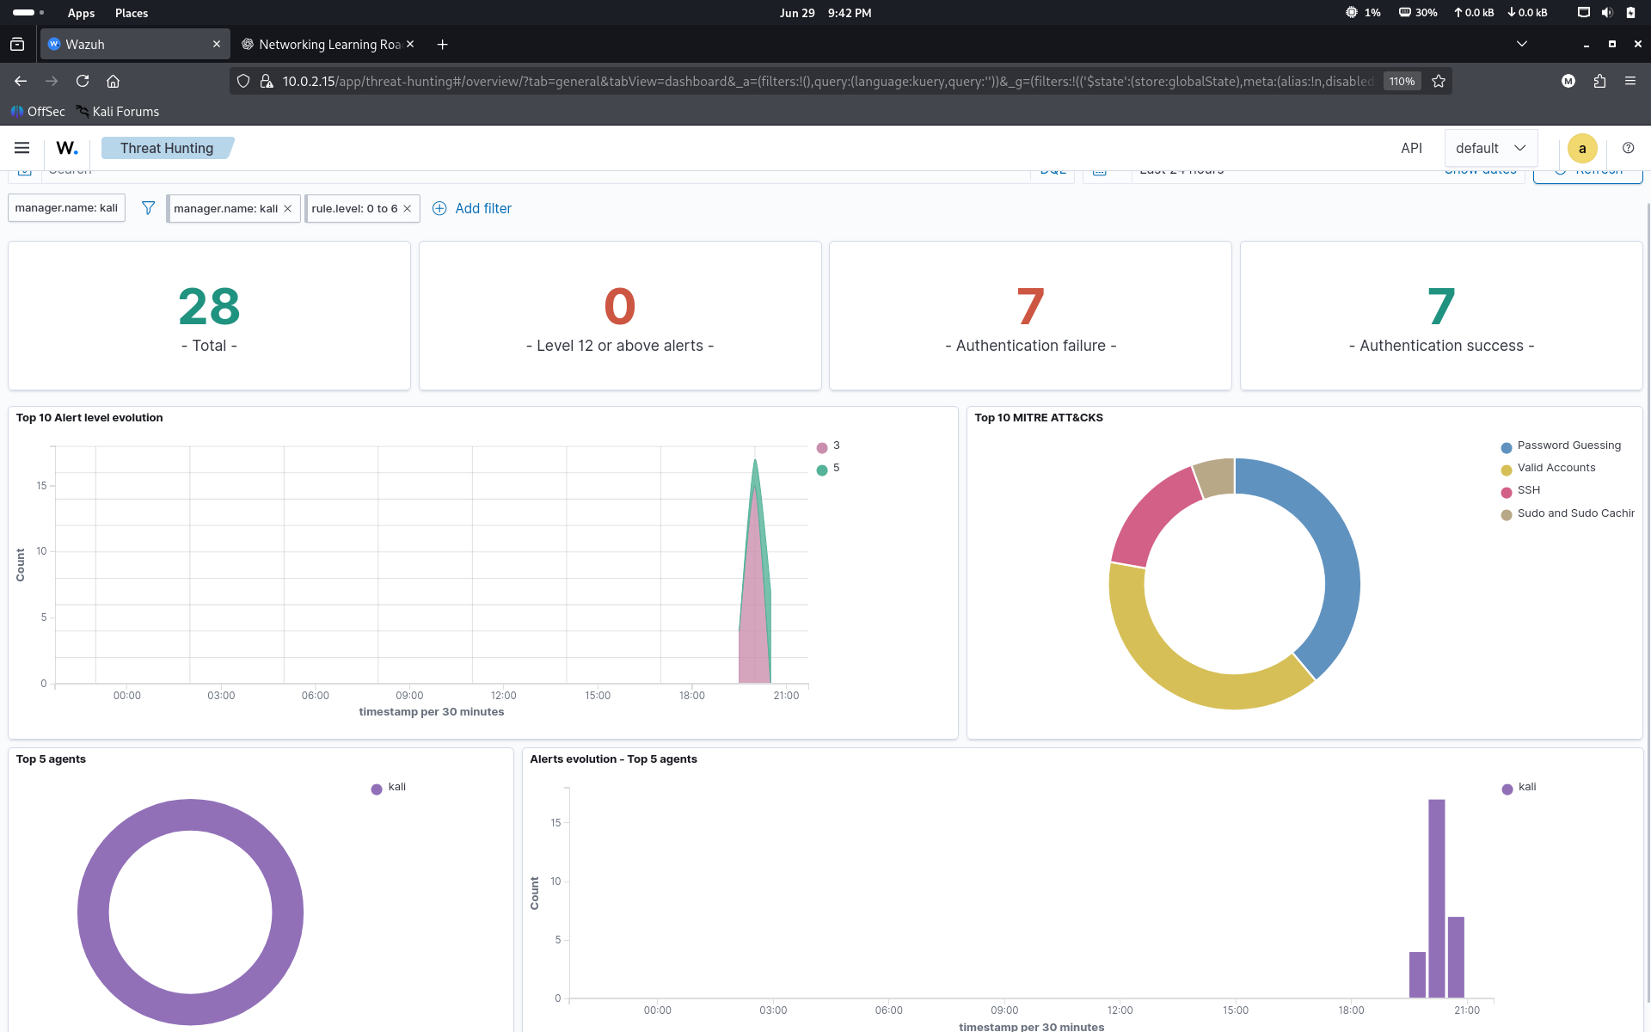
Task: Open the help question mark icon
Action: tap(1628, 148)
